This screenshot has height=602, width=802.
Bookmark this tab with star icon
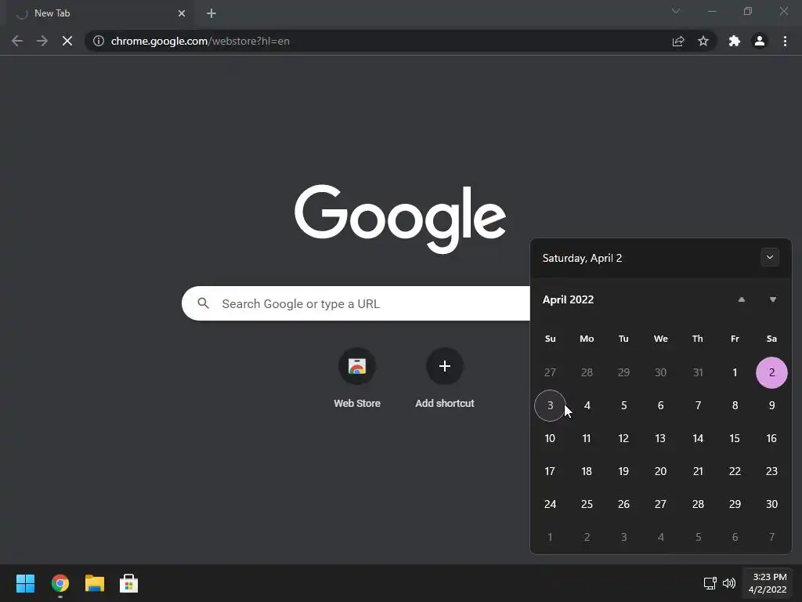click(703, 41)
